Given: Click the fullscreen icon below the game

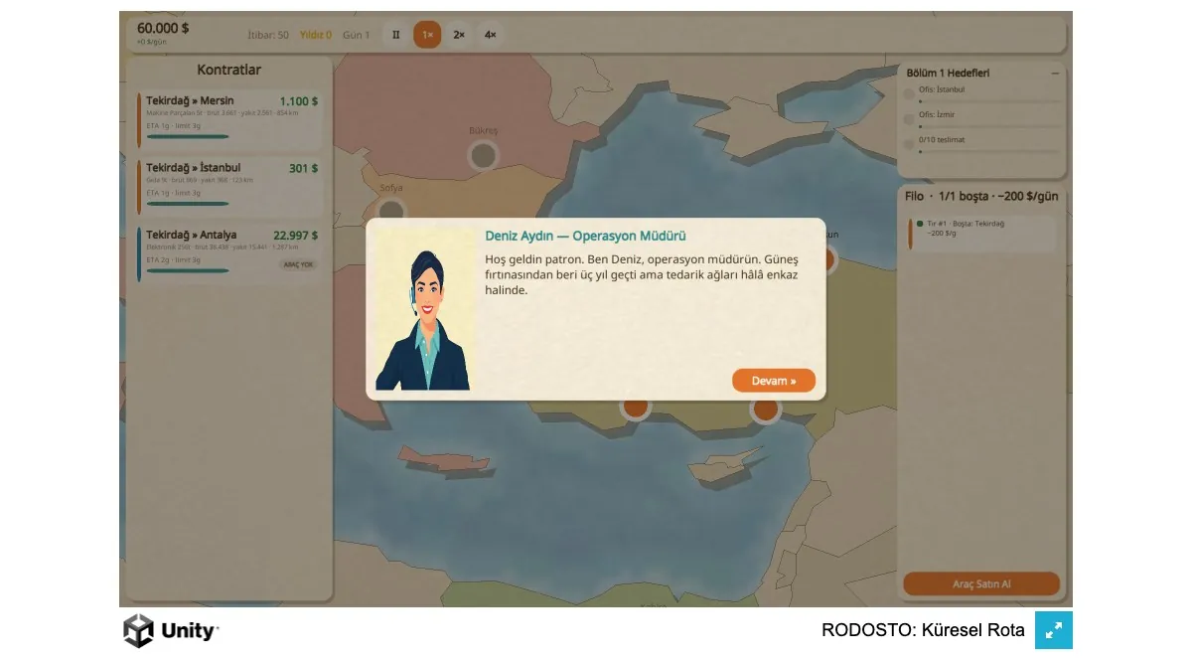Looking at the screenshot, I should (1054, 630).
